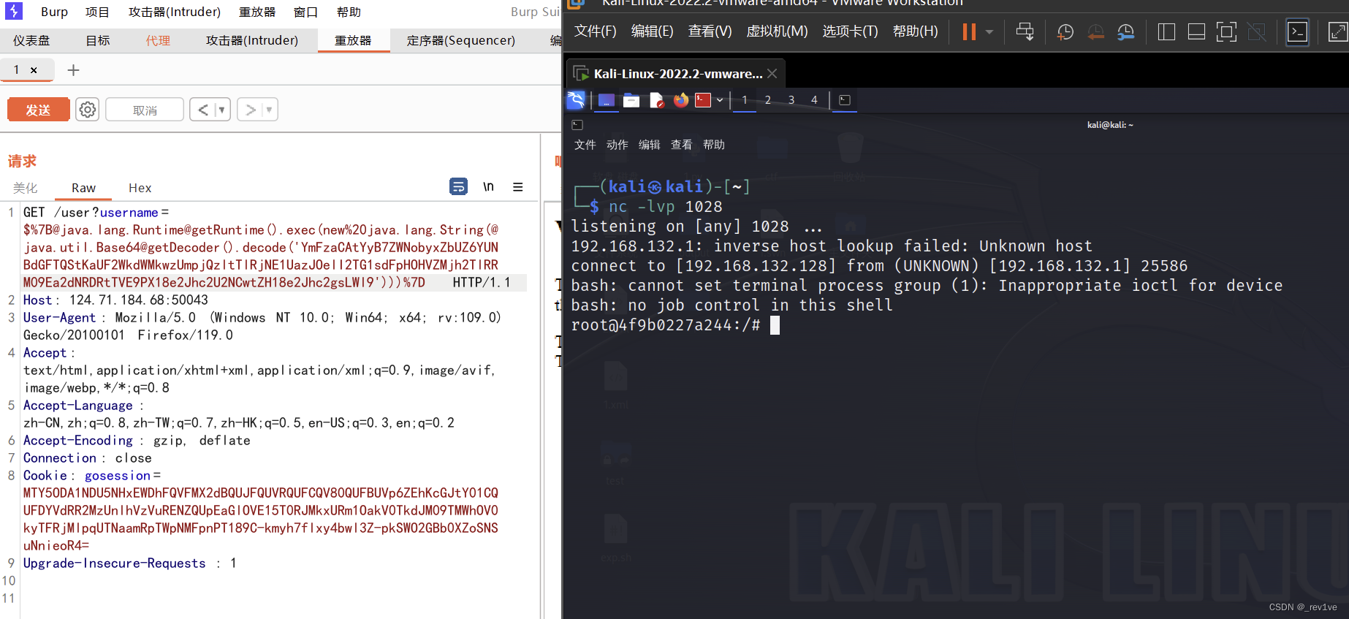
Task: Send Ctrl+Alt+Del to the VM
Action: point(1025,31)
